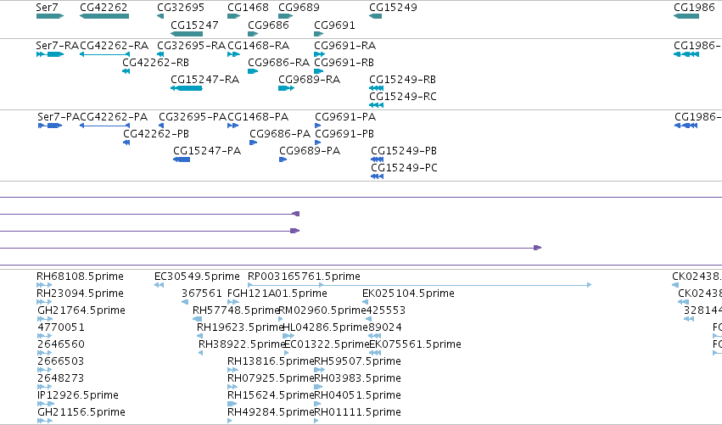Click the FGH121A01.5prime label
This screenshot has height=425, width=722.
point(277,294)
